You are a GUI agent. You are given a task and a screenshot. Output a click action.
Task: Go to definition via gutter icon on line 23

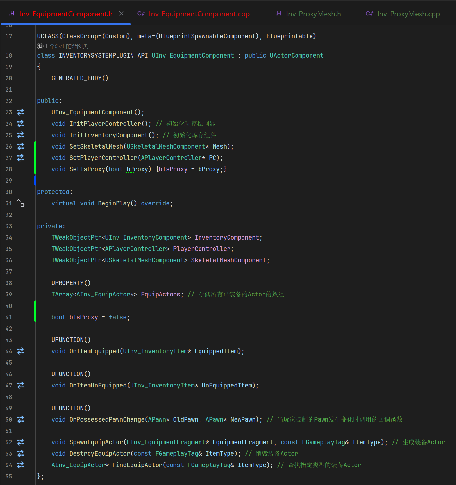click(x=21, y=112)
